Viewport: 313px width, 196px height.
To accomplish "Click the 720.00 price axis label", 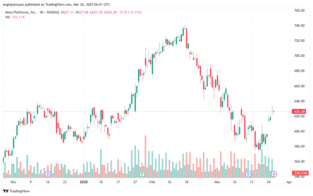I will [300, 41].
